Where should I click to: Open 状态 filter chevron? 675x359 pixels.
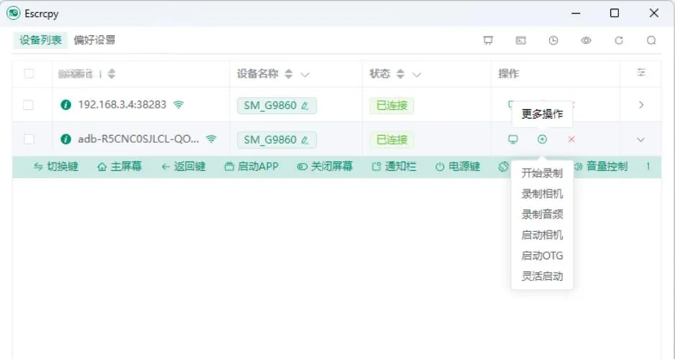416,75
